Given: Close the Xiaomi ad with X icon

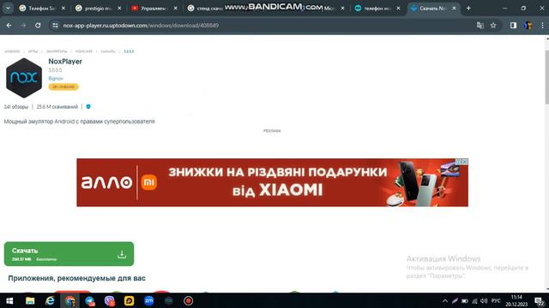Looking at the screenshot, I should click(x=465, y=162).
